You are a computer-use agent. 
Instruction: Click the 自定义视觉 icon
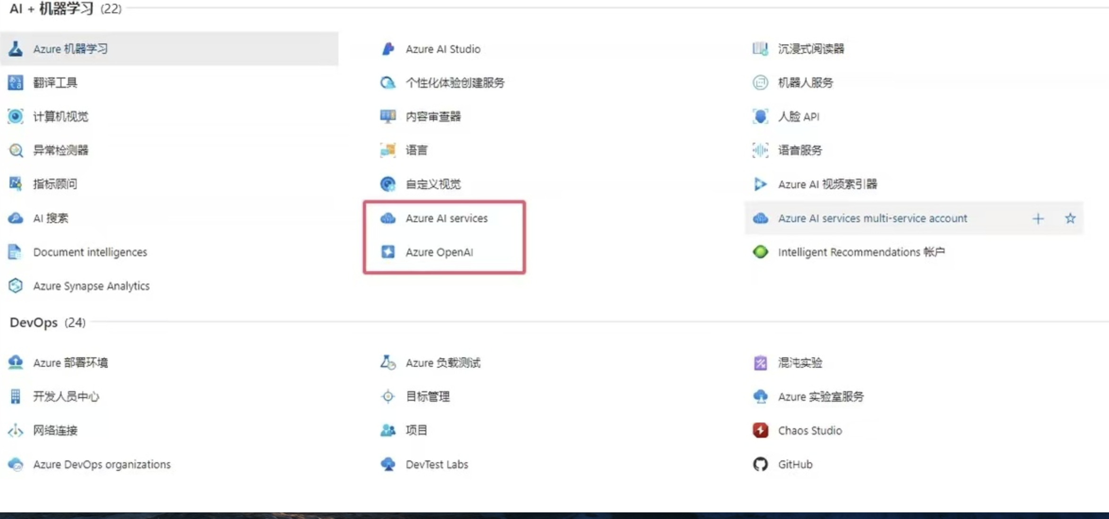click(388, 184)
